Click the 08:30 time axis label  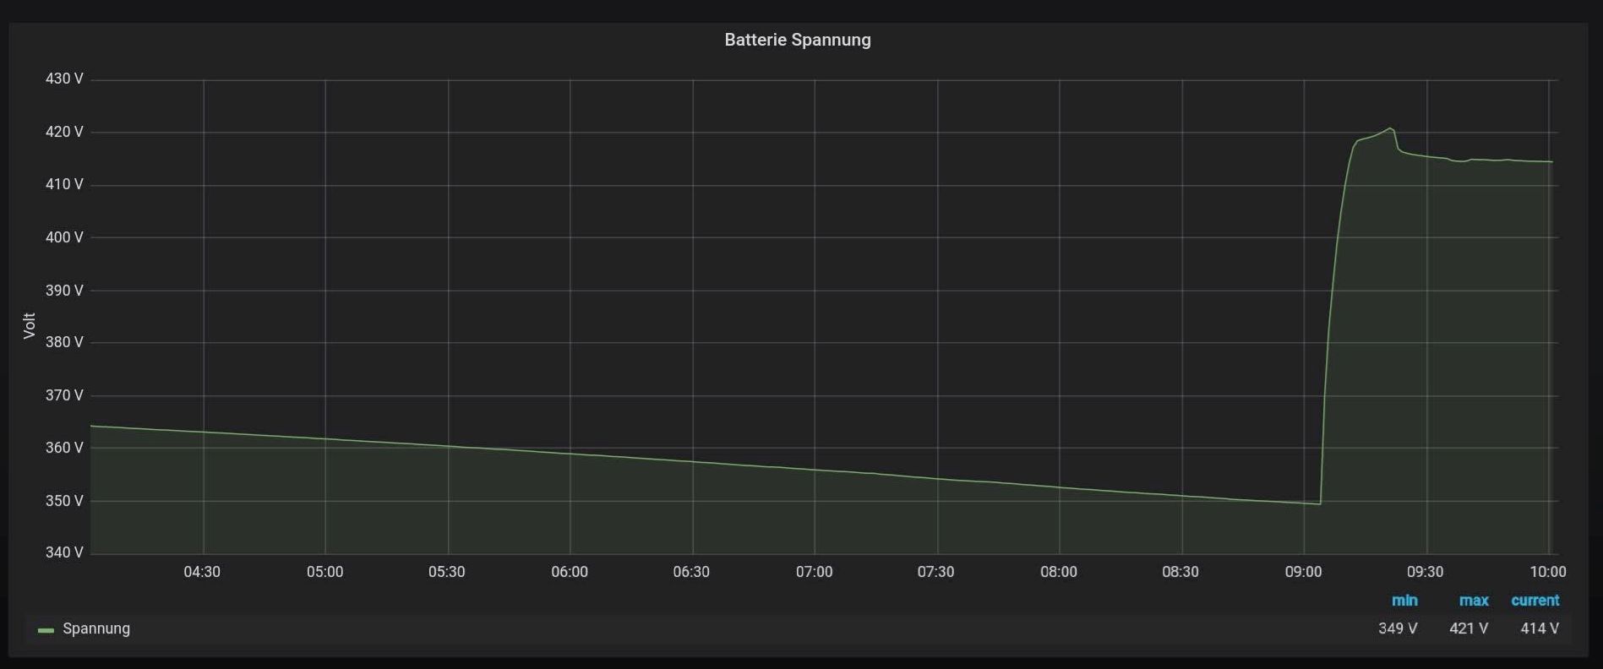(x=1180, y=572)
